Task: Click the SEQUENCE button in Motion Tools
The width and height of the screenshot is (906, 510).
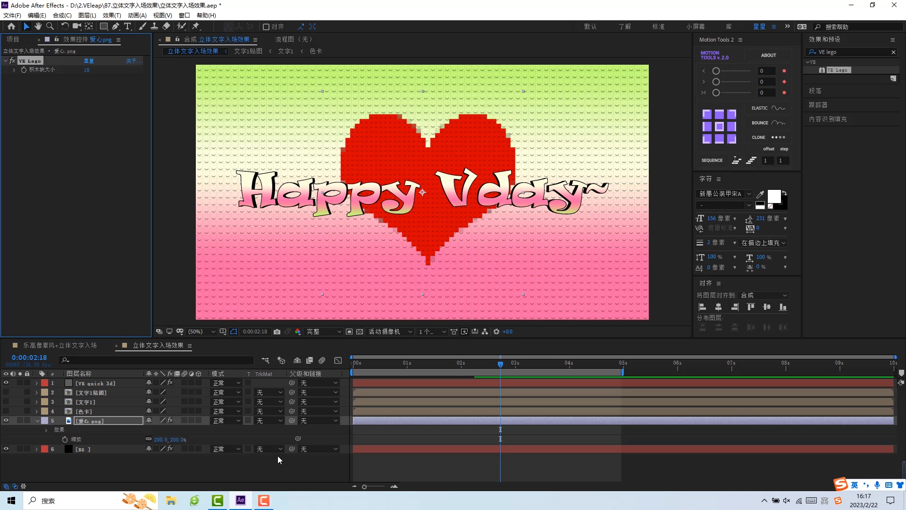Action: [x=712, y=161]
